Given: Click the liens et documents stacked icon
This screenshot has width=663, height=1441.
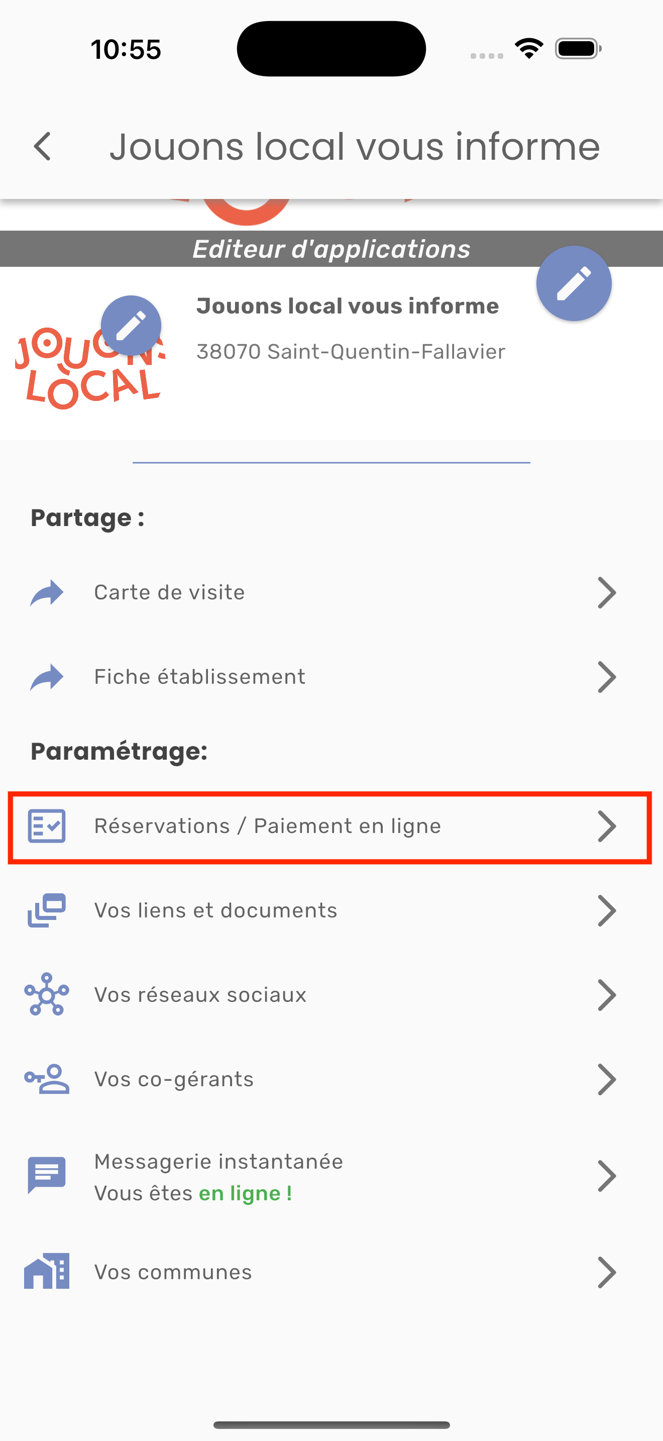Looking at the screenshot, I should click(x=47, y=910).
